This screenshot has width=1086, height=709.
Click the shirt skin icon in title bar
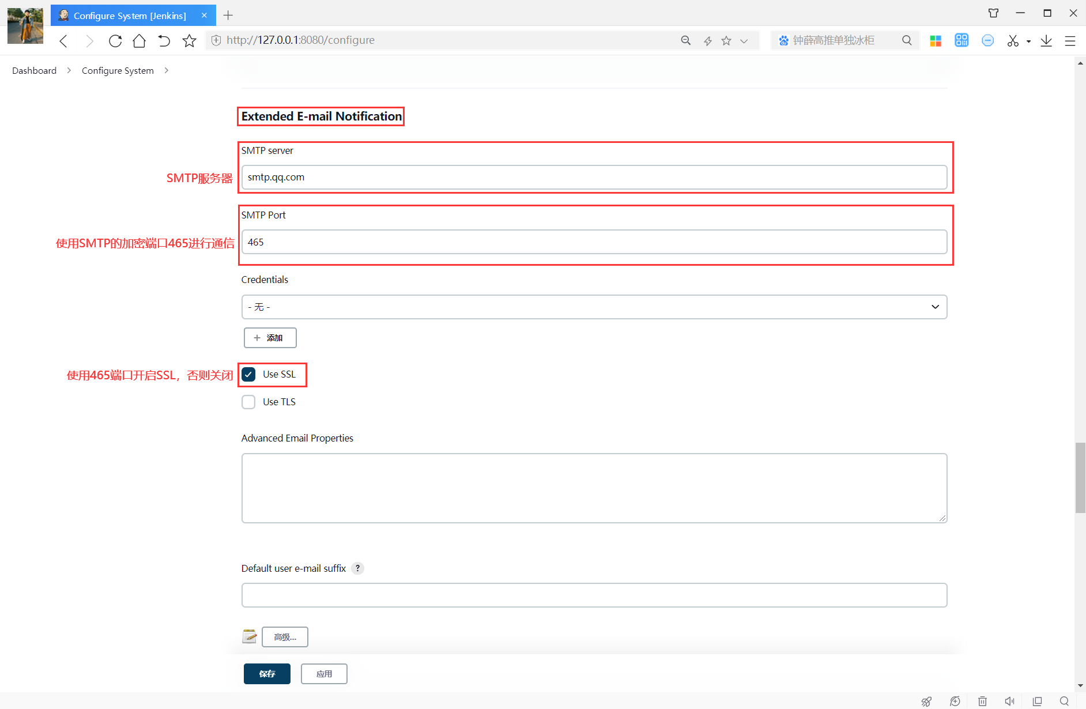pyautogui.click(x=993, y=13)
